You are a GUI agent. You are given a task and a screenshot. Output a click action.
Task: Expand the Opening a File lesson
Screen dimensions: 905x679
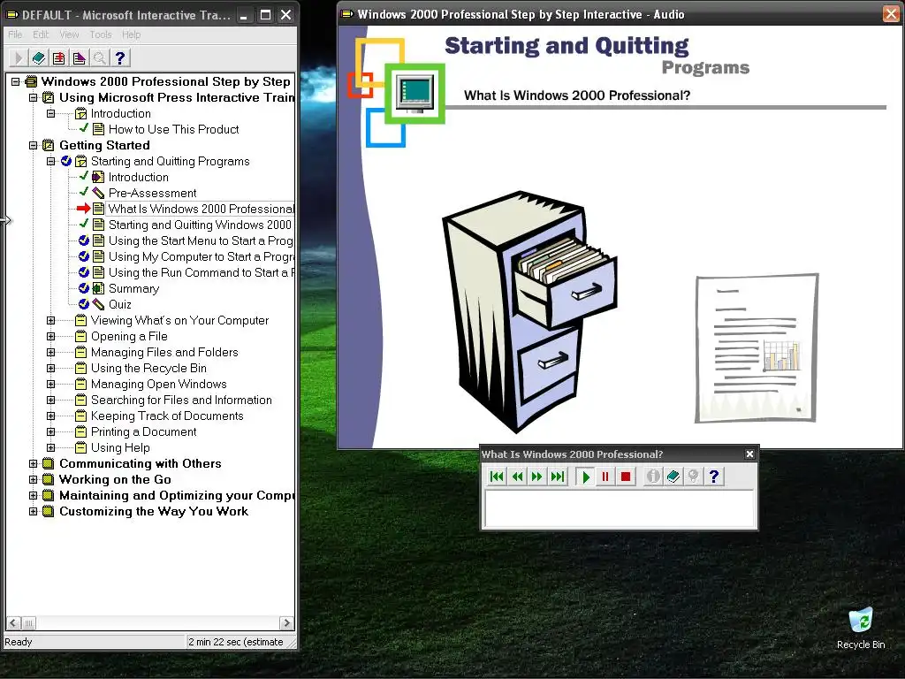50,336
